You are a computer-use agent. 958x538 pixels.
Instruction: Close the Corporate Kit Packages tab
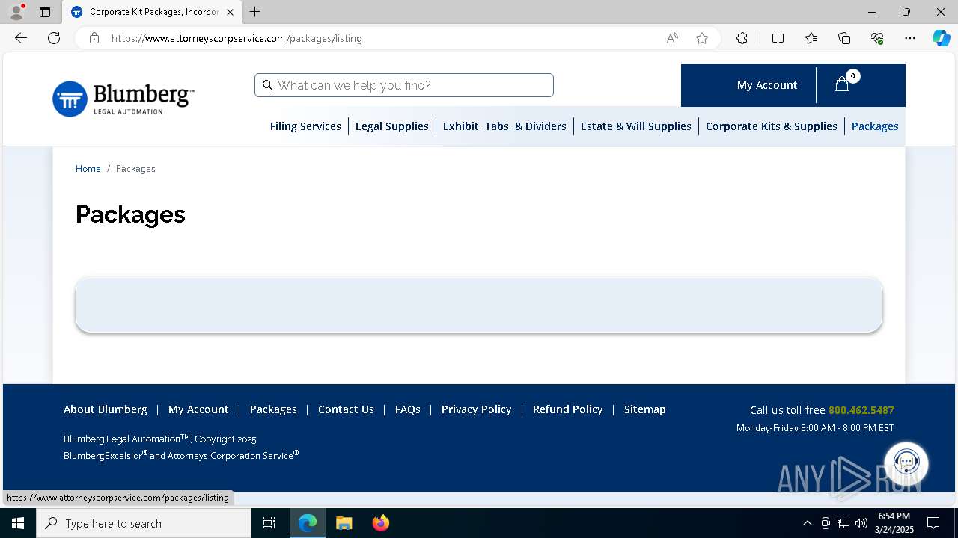click(230, 12)
